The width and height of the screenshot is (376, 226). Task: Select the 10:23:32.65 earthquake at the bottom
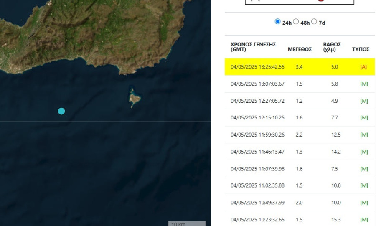pos(257,219)
